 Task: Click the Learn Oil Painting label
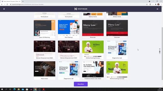click(45, 37)
